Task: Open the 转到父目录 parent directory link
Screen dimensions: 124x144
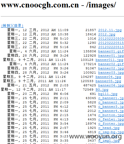Action: [x=12, y=26]
